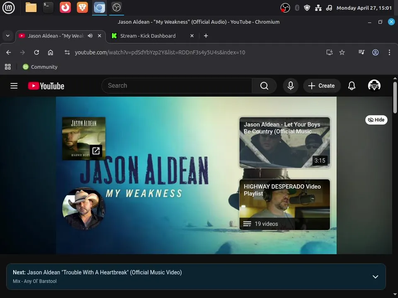Focus the YouTube Search field
This screenshot has height=298, width=398.
coord(177,86)
